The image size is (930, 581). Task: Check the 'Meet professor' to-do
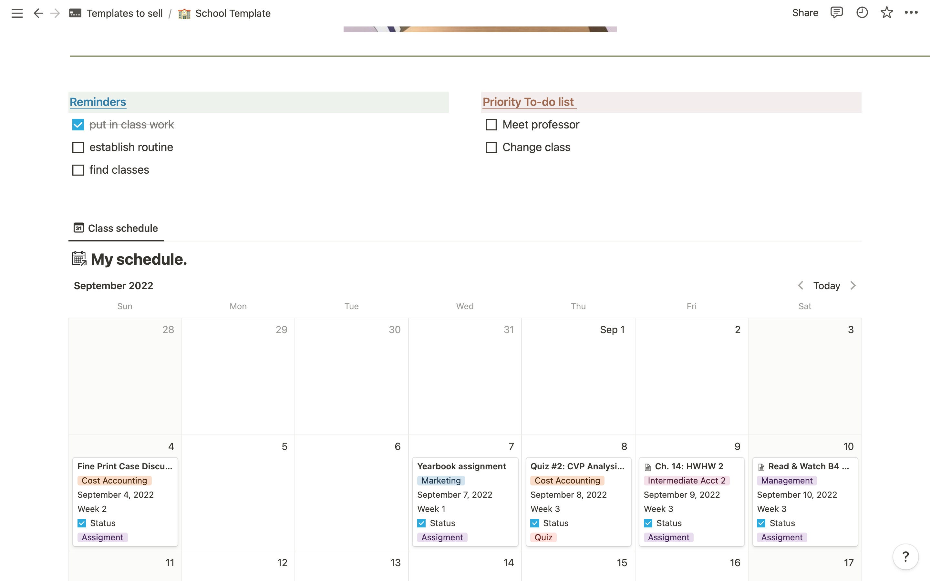click(491, 125)
